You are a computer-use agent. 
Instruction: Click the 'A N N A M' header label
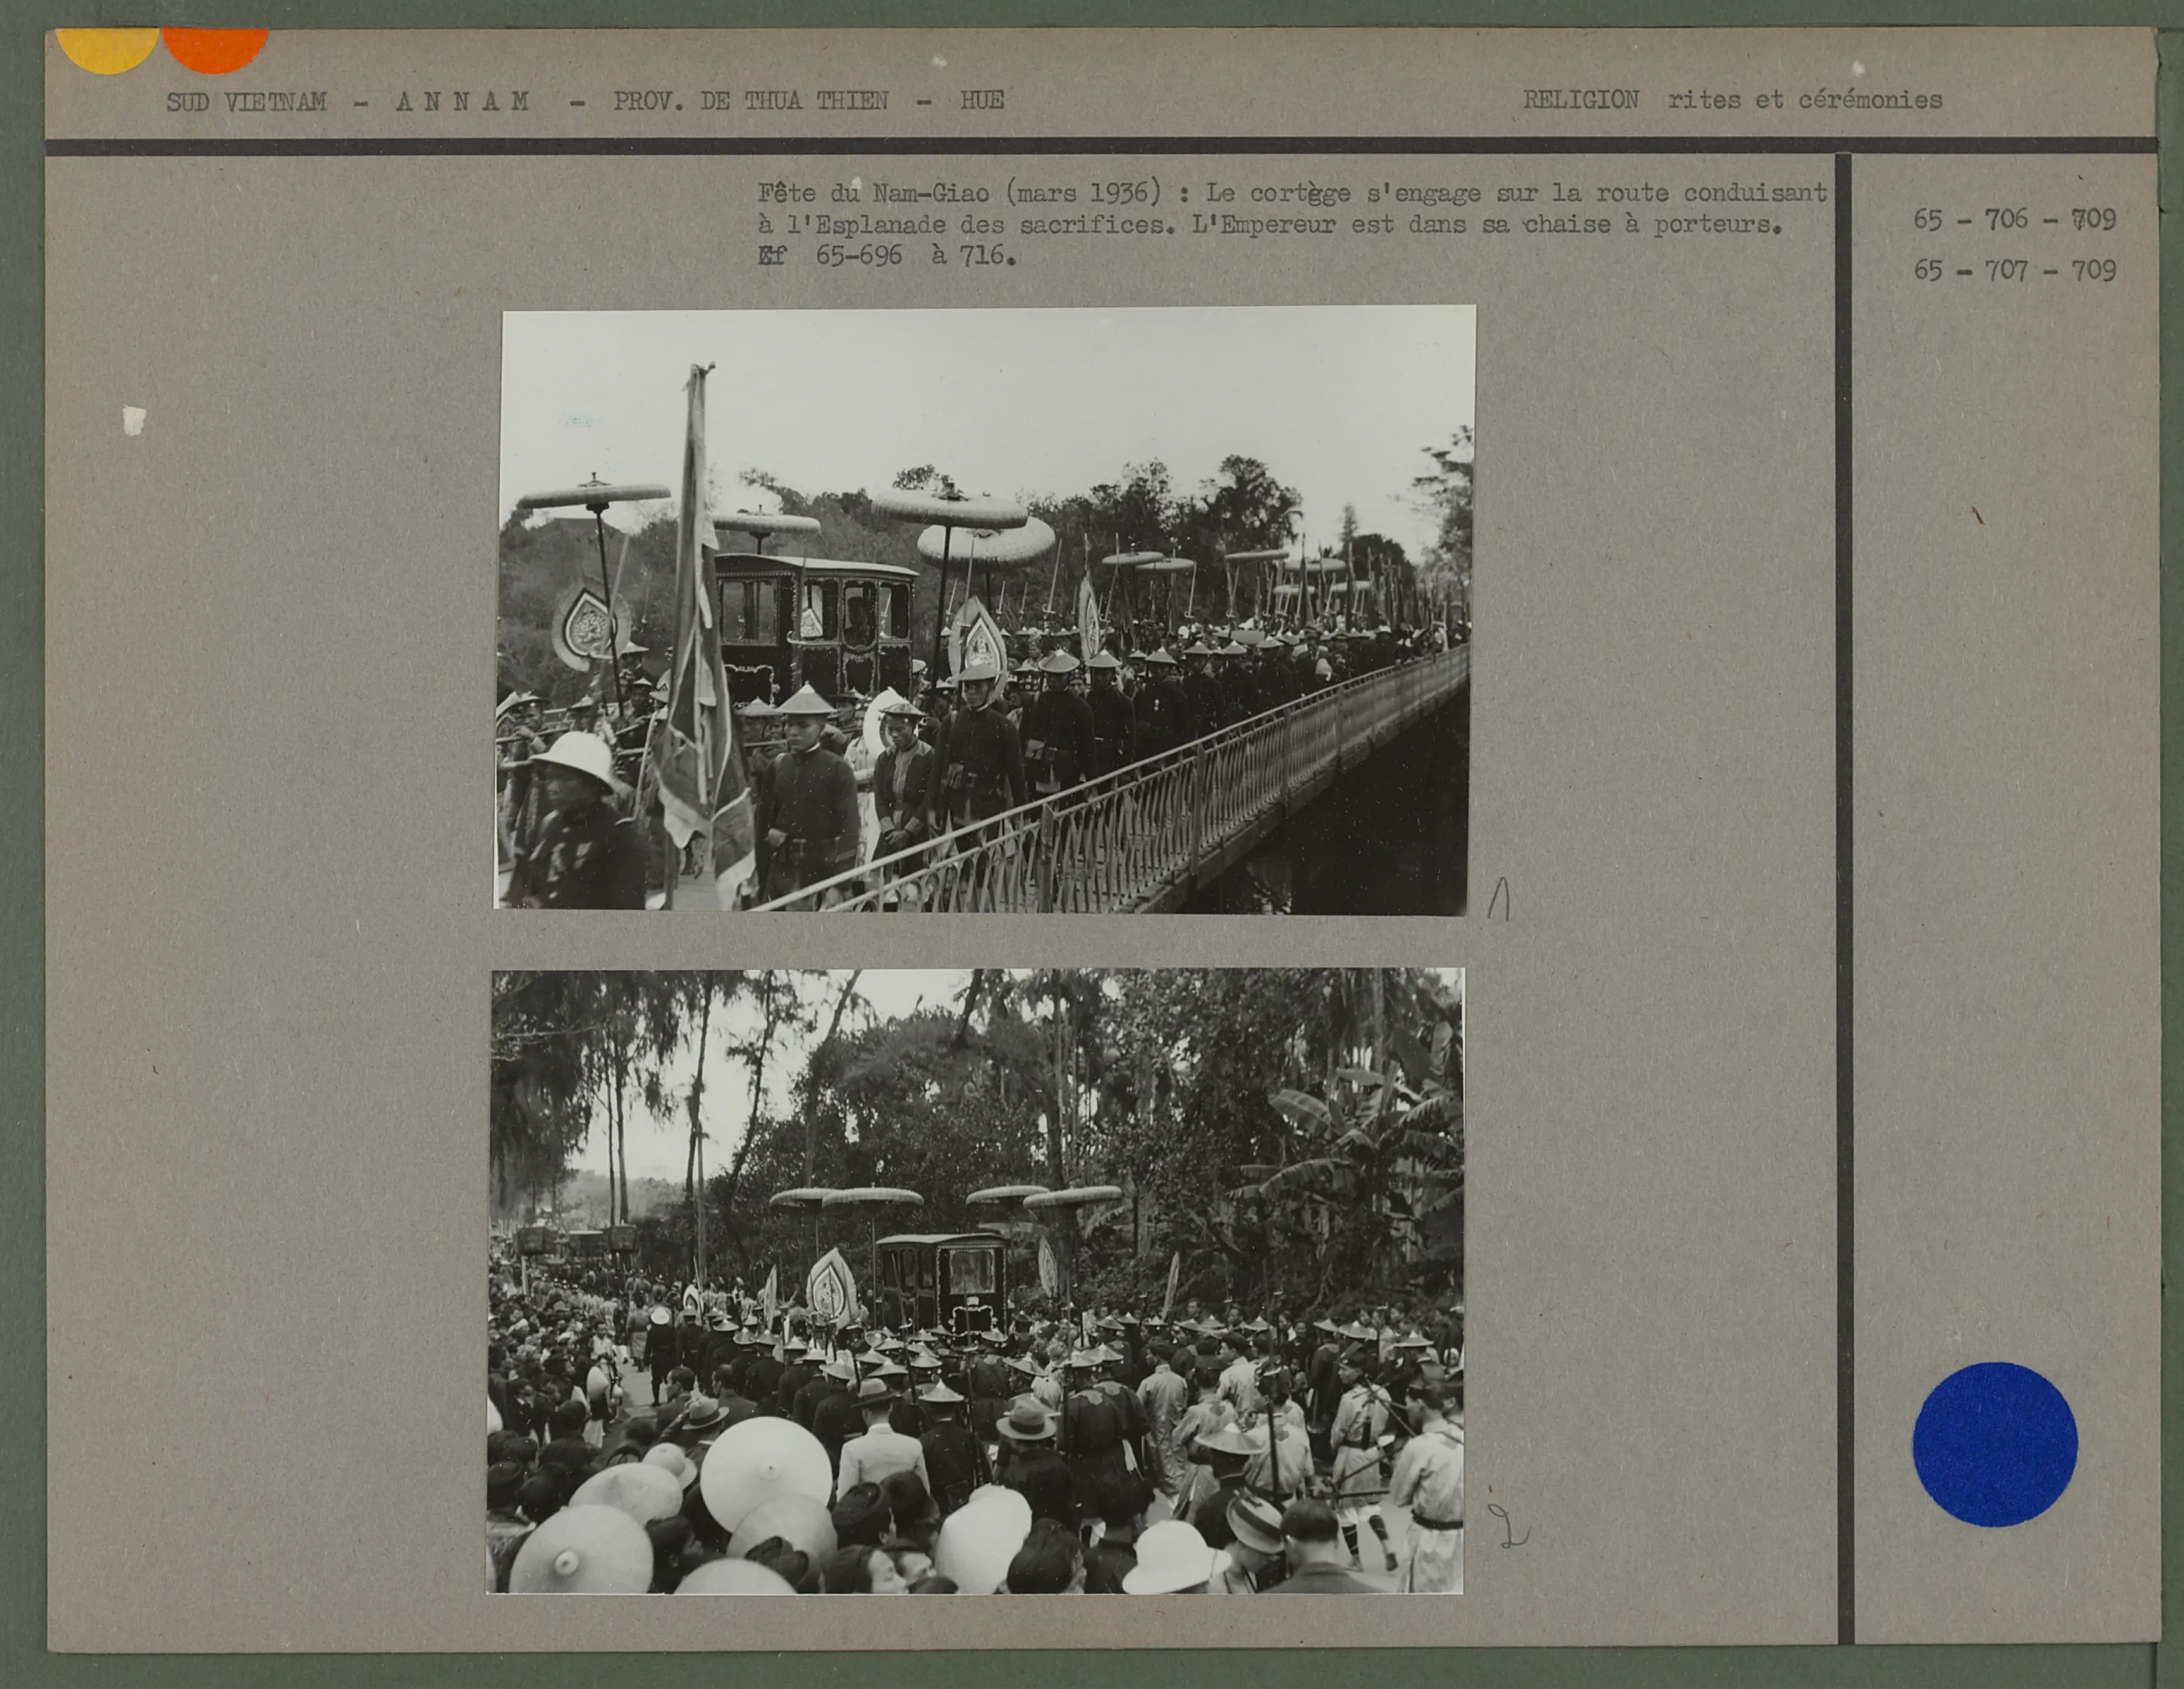click(x=462, y=101)
